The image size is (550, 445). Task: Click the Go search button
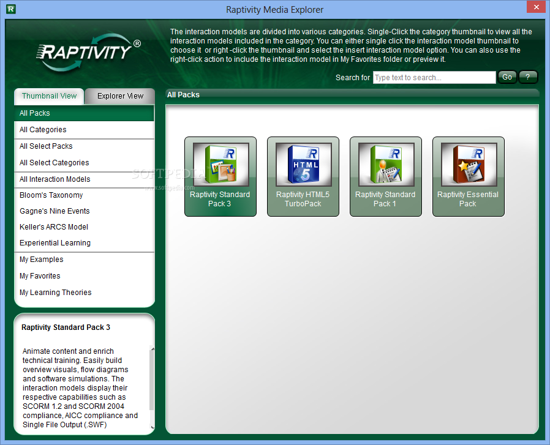coord(507,77)
